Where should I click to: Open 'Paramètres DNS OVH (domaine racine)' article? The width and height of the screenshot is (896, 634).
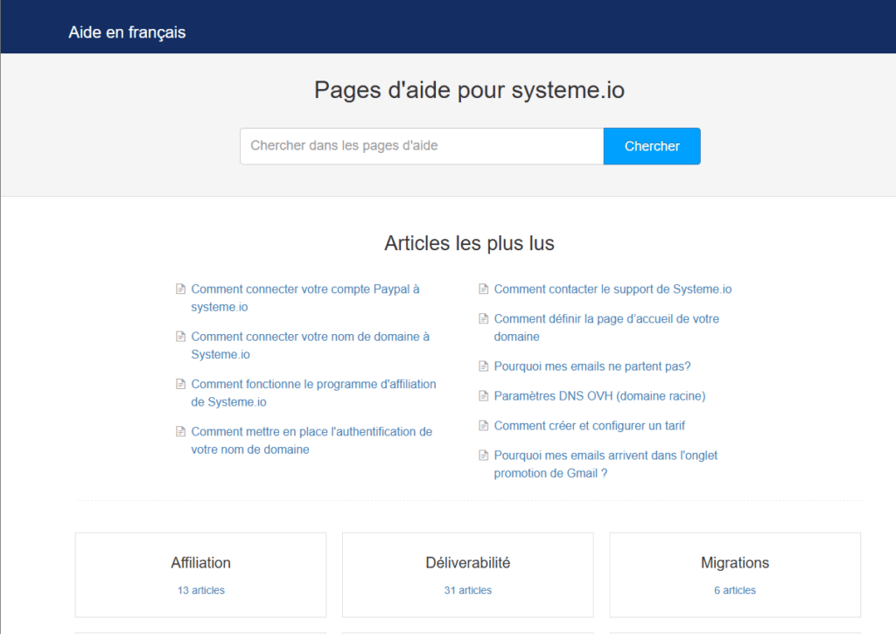pos(599,396)
